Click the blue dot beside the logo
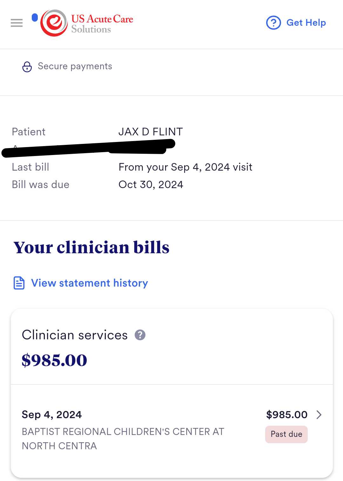The image size is (343, 481). (35, 18)
